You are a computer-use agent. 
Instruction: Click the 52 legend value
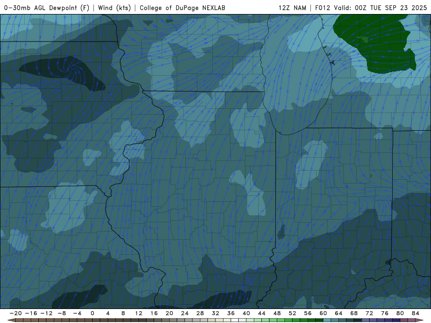click(293, 313)
